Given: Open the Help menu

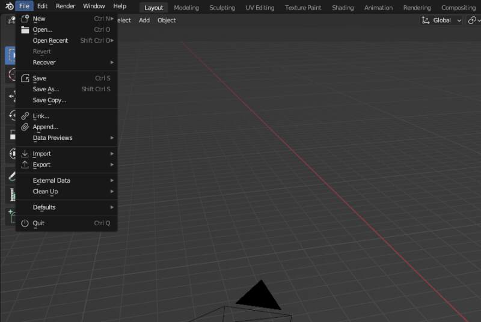Looking at the screenshot, I should tap(120, 6).
